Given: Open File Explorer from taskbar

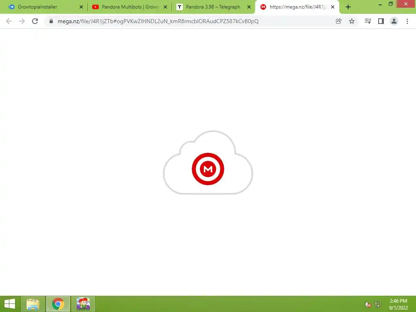Looking at the screenshot, I should (x=33, y=304).
